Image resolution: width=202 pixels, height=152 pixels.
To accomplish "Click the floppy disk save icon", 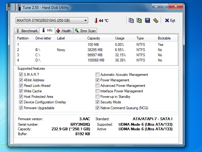I will point(148,20).
